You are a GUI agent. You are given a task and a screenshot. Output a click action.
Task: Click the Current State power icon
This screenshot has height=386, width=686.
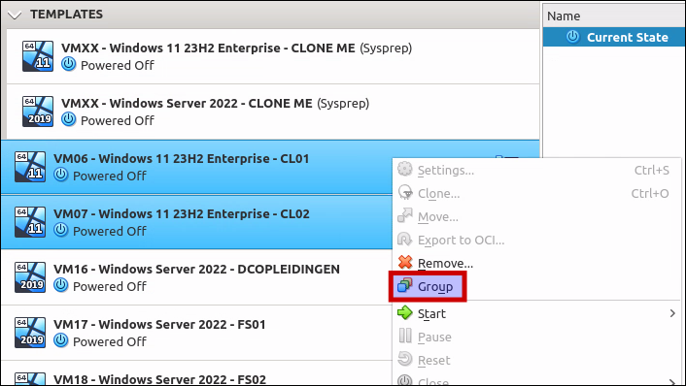[572, 37]
